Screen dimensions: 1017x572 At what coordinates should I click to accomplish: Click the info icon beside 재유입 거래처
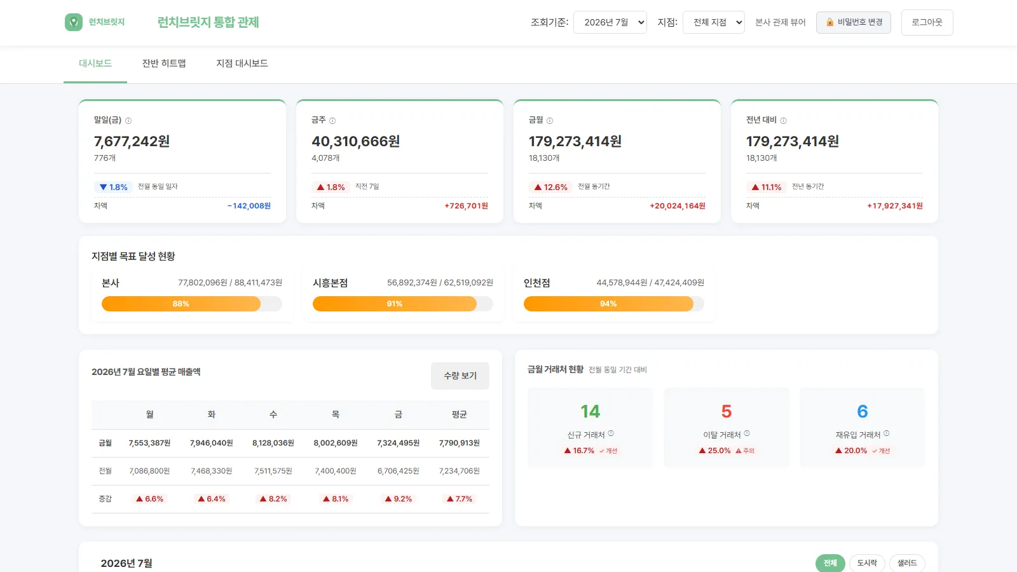click(x=887, y=433)
